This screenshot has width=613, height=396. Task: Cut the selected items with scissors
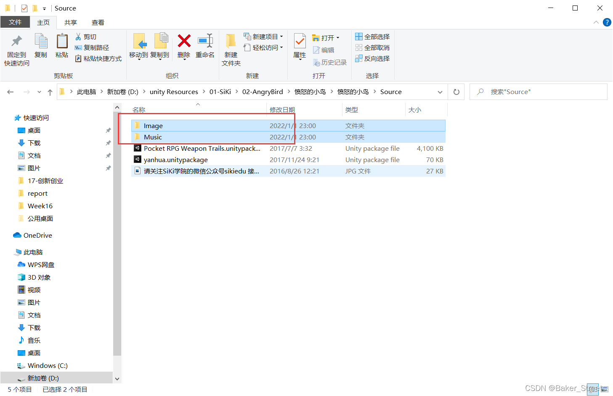click(86, 37)
